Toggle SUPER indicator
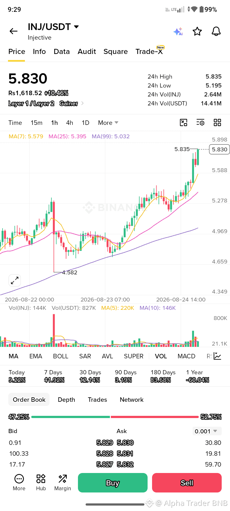 pos(134,356)
